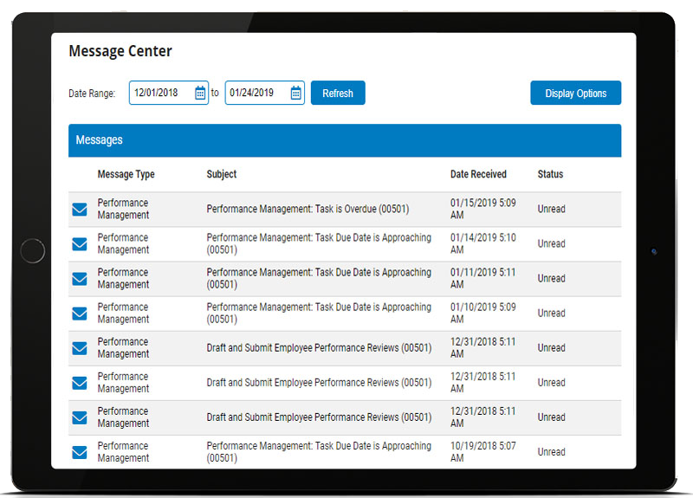Click the Status column header

coord(550,174)
